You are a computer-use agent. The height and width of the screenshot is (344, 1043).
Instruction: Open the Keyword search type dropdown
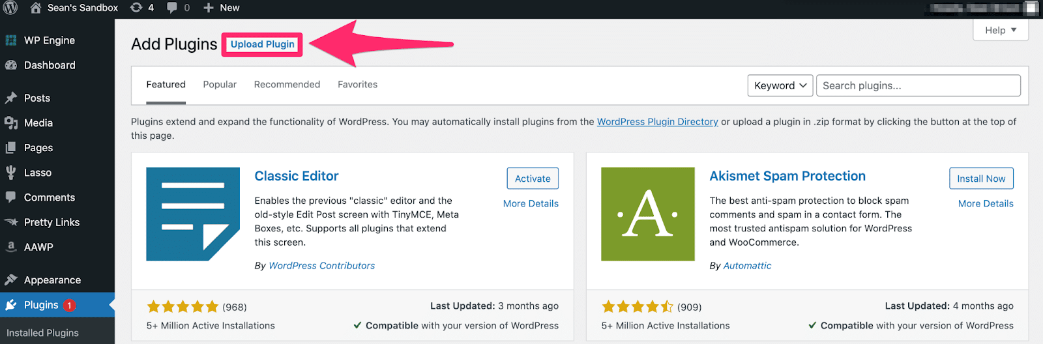780,85
